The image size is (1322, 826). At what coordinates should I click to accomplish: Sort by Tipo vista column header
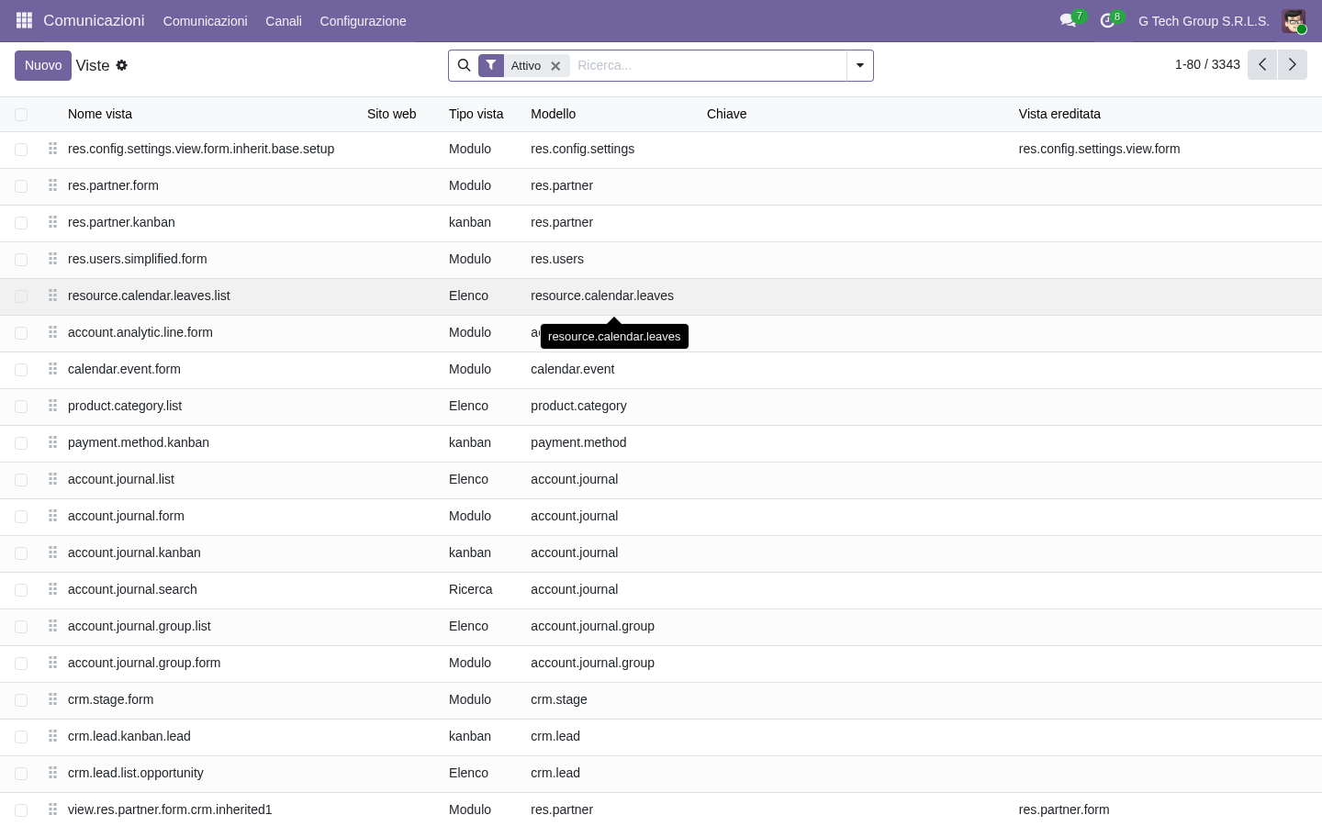click(x=476, y=114)
